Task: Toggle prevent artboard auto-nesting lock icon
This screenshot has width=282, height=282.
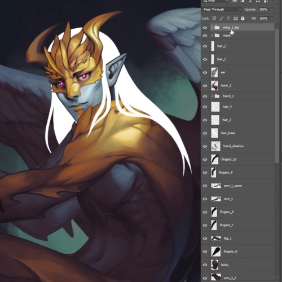Action: (235, 18)
